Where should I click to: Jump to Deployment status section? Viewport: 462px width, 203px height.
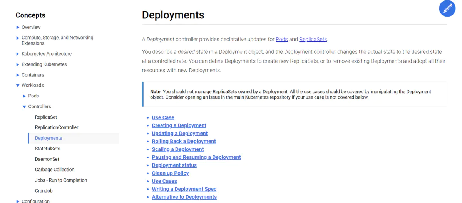(x=174, y=165)
